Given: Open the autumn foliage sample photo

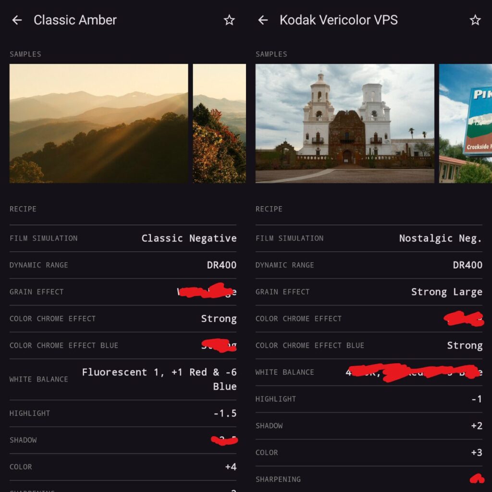Looking at the screenshot, I should coord(220,123).
